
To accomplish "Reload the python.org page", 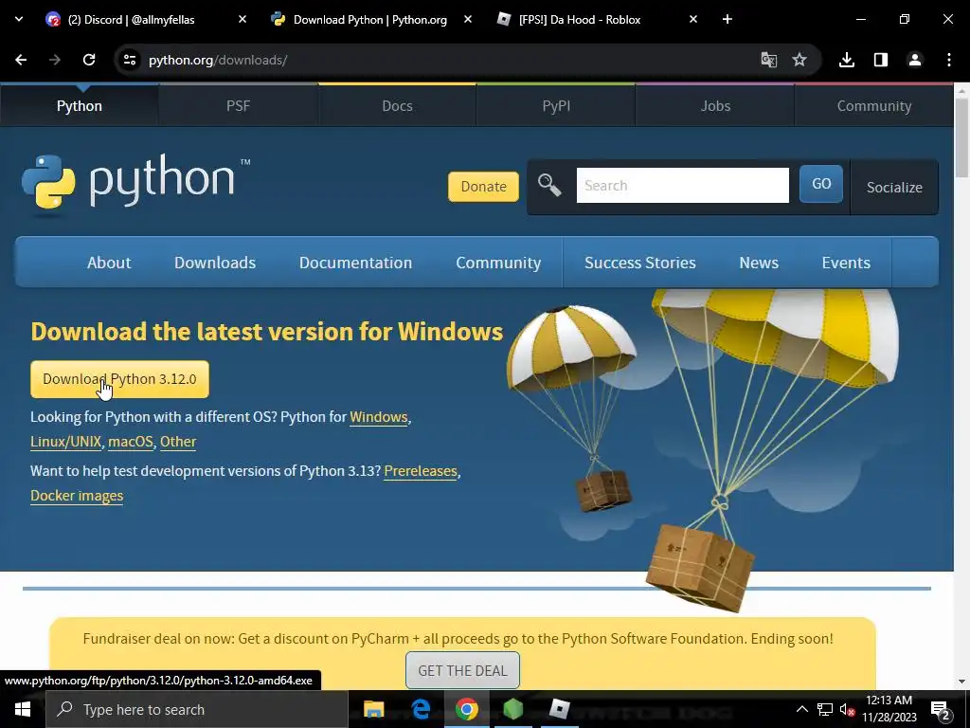I will point(89,60).
